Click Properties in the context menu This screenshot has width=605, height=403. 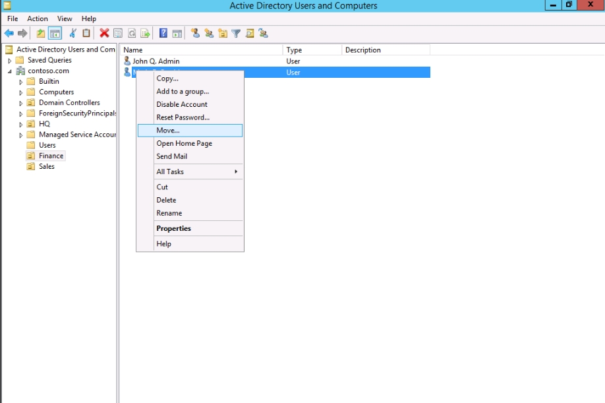pos(173,228)
